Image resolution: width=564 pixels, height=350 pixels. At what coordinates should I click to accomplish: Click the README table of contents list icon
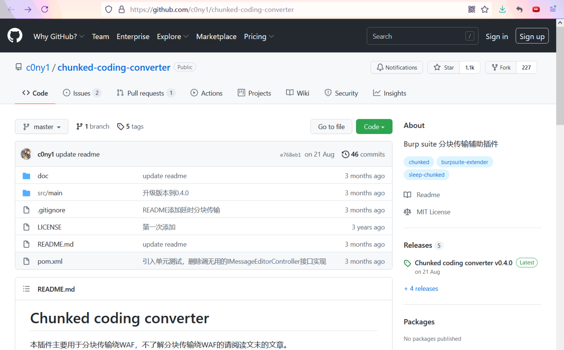pyautogui.click(x=26, y=289)
